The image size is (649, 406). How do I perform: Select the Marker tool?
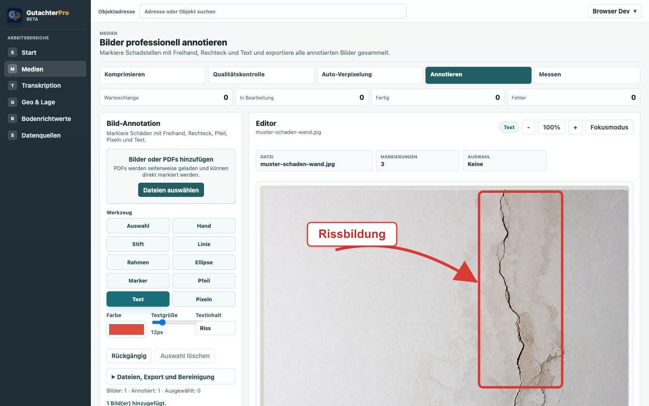138,281
